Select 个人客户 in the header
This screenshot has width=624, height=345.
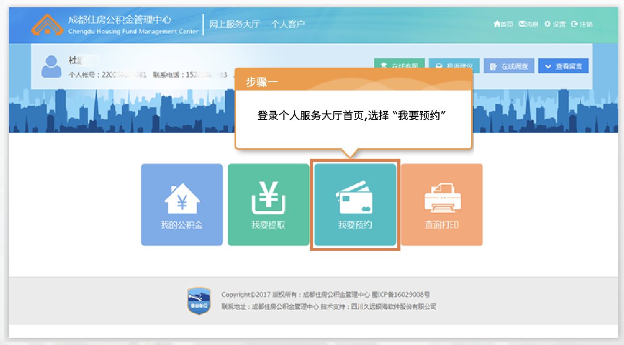pyautogui.click(x=288, y=24)
